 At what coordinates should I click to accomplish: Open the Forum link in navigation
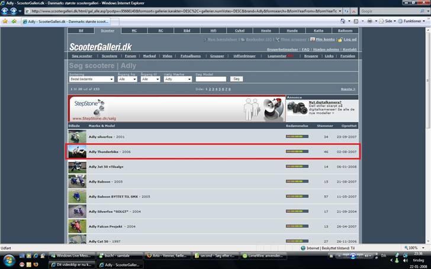[x=131, y=56]
